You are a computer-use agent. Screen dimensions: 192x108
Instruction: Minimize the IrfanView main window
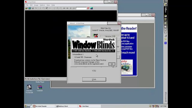pyautogui.click(x=109, y=2)
